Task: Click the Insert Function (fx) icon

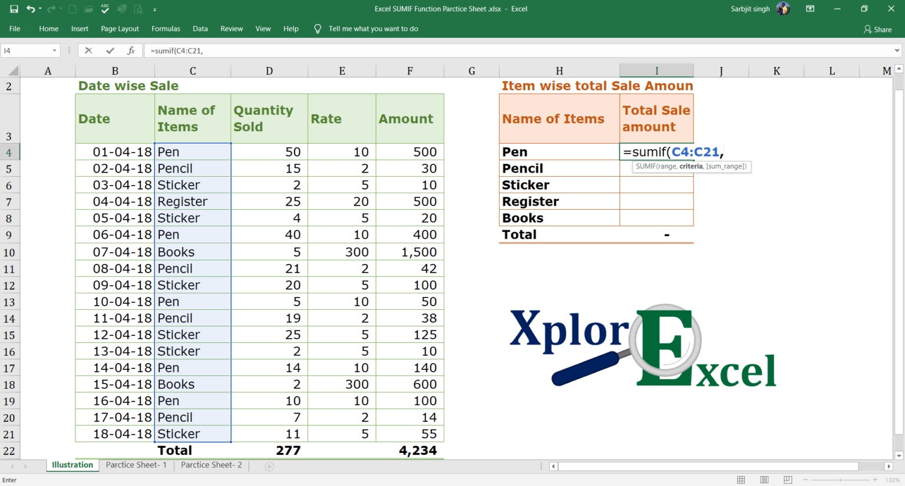Action: coord(131,51)
